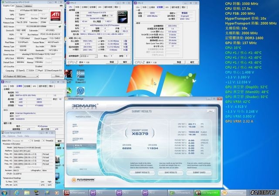Click the GPU-Z screenshot camera icon
This screenshot has width=279, height=196.
tap(61, 6)
